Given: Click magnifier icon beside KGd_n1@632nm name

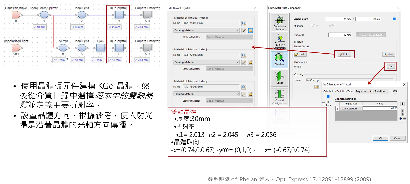Looking at the screenshot, I should [x=244, y=23].
